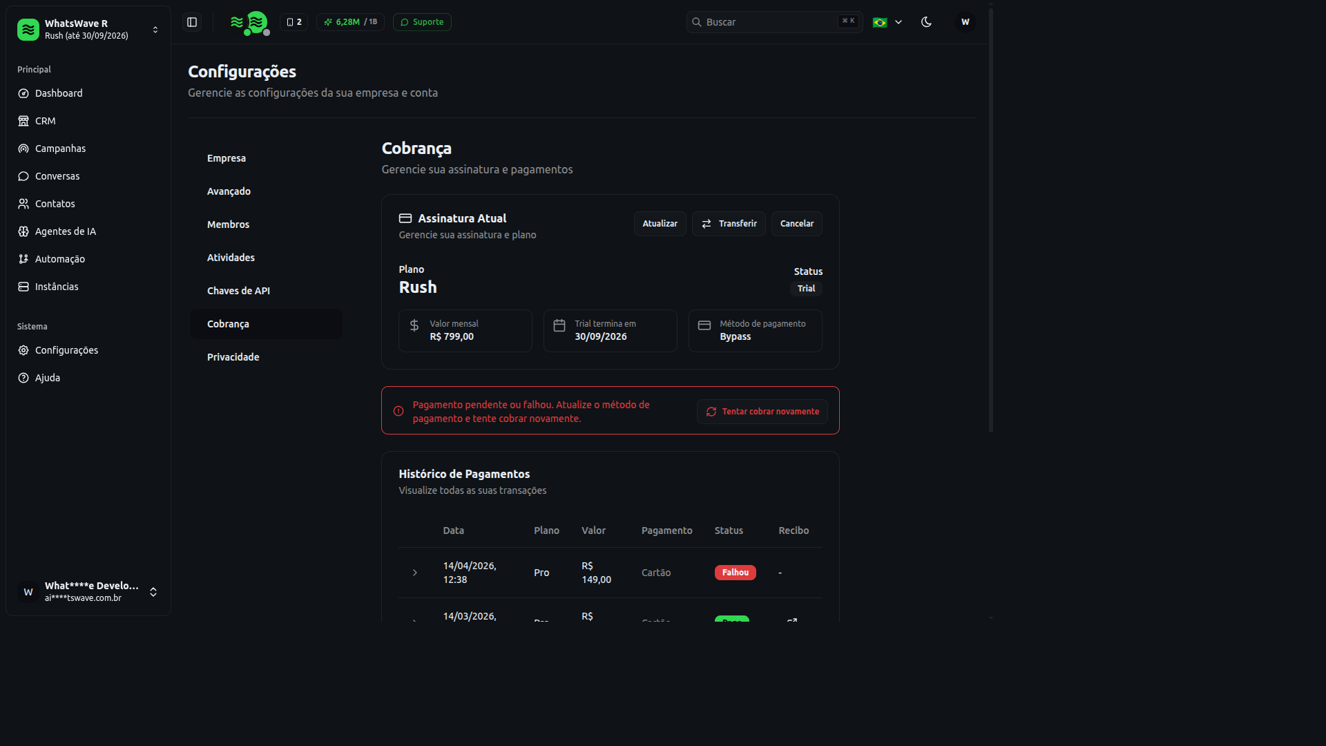Click the Transferir subscription button
This screenshot has height=746, width=1326.
(x=729, y=224)
